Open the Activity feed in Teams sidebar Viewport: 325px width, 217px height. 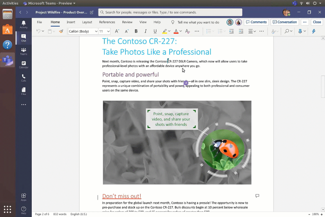click(x=24, y=24)
